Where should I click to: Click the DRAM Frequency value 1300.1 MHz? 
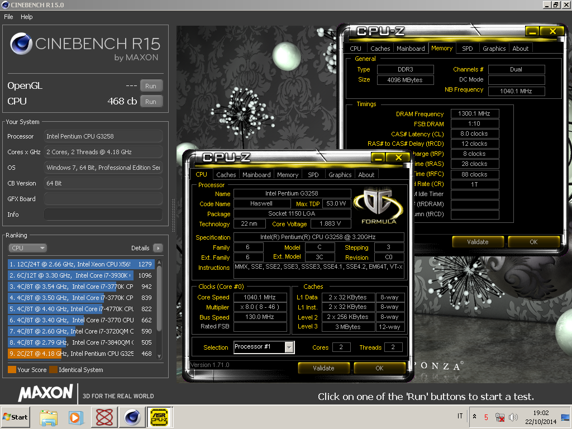pos(474,113)
